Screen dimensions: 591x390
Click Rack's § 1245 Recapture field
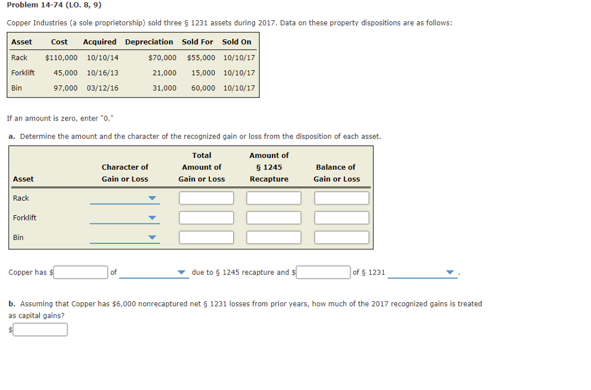(x=274, y=198)
